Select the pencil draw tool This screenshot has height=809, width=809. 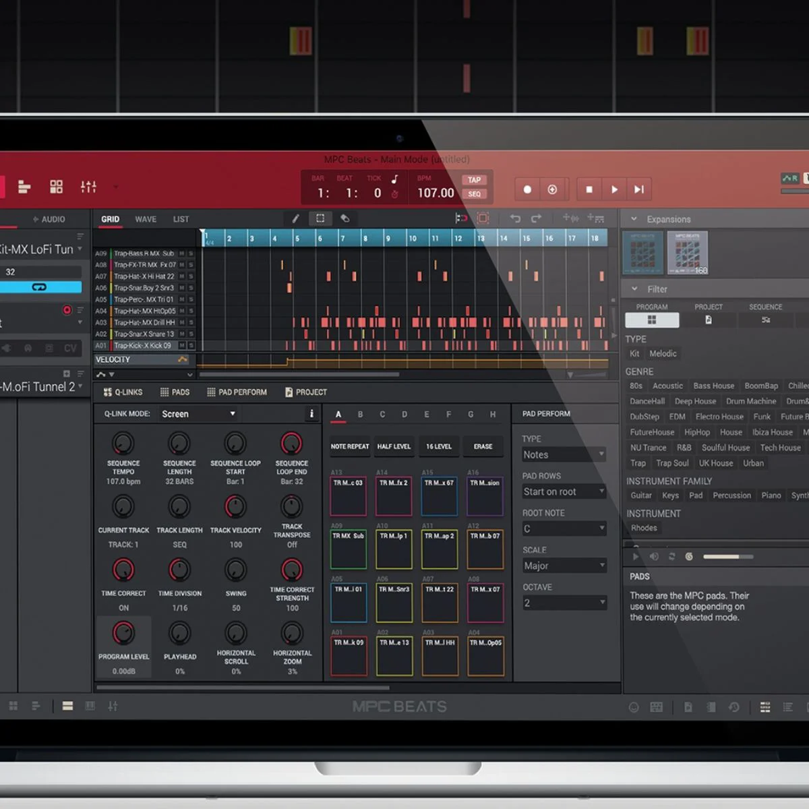(x=295, y=218)
